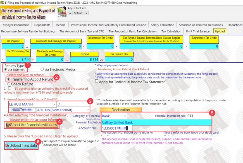
Task: Decrease font size with the minus button
Action: (86, 13)
